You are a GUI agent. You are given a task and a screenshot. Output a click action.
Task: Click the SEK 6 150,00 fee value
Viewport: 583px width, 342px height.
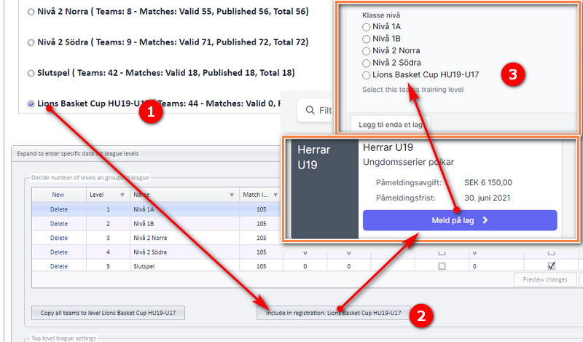click(x=488, y=183)
